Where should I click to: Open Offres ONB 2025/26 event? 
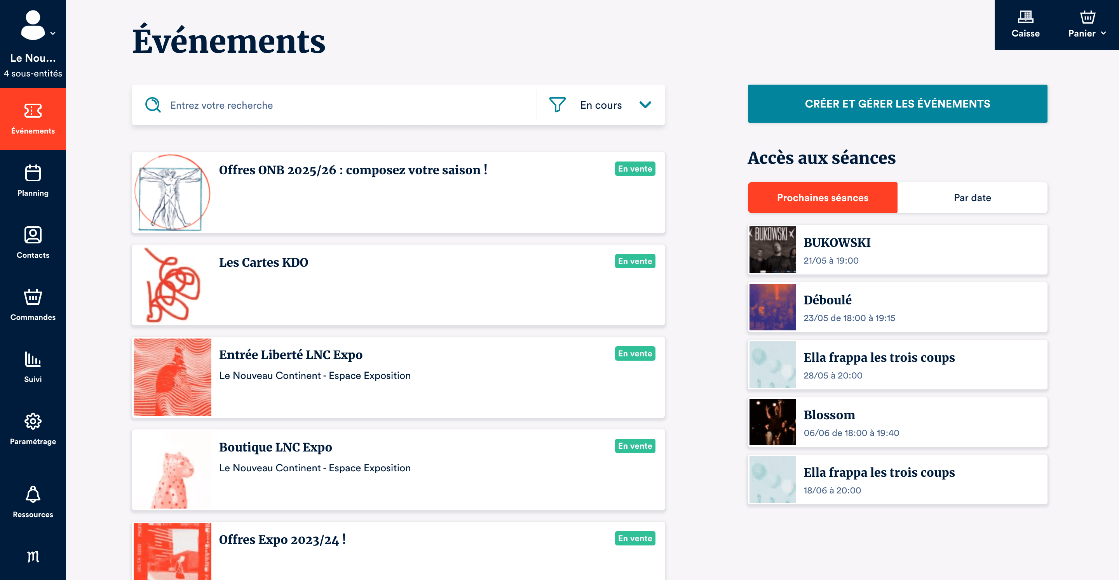pyautogui.click(x=398, y=193)
